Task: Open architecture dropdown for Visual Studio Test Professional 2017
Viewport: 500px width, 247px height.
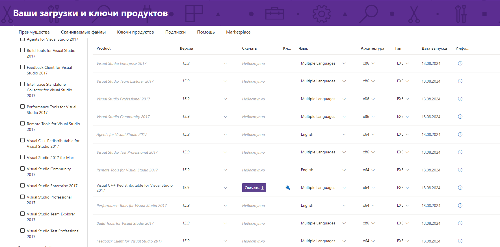Action: [373, 152]
